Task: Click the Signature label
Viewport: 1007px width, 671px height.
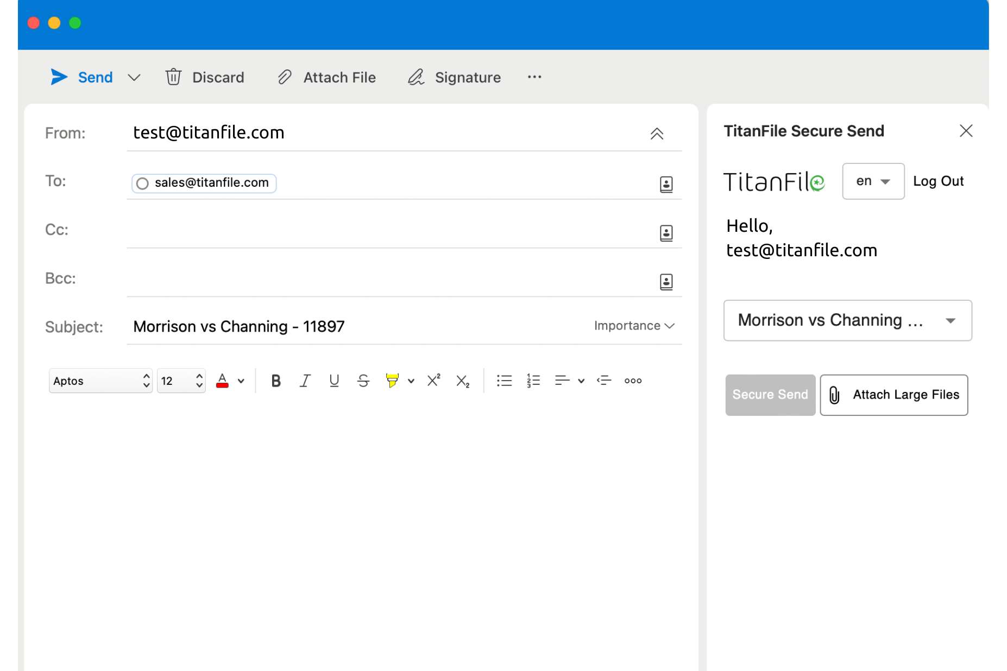Action: coord(468,78)
